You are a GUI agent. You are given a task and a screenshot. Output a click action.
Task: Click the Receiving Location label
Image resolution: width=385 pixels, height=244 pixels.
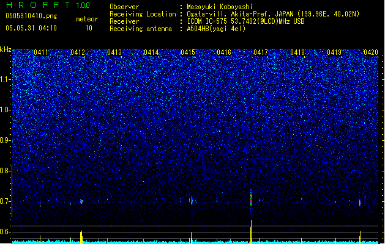tap(143, 14)
